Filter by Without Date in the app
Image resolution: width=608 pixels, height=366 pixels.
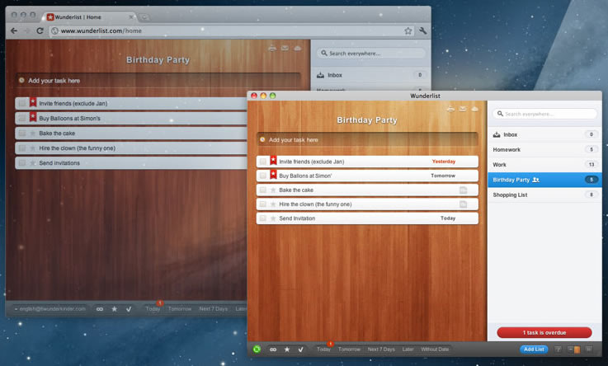point(435,350)
